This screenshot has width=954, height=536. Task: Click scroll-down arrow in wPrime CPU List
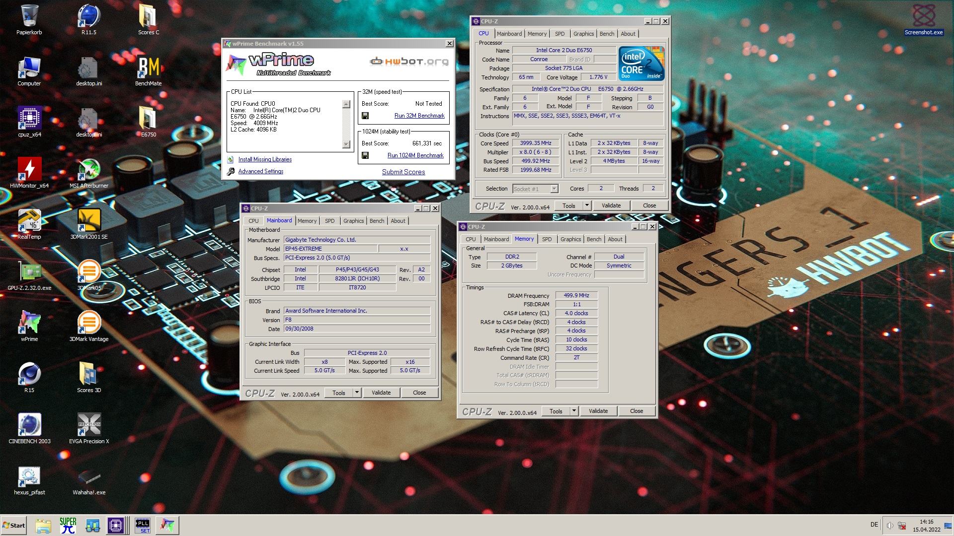[346, 144]
